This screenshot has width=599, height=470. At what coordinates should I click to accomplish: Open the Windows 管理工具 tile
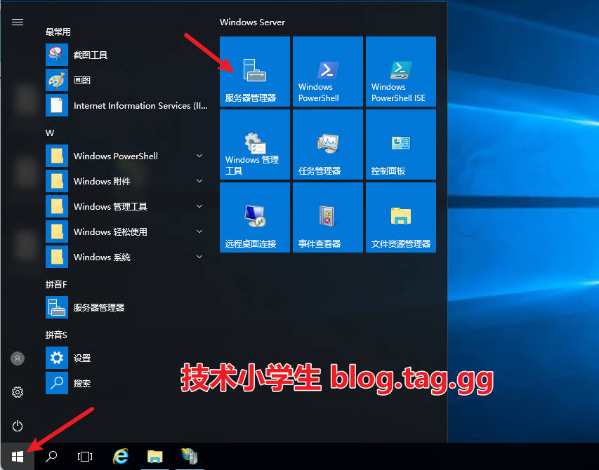pos(254,145)
